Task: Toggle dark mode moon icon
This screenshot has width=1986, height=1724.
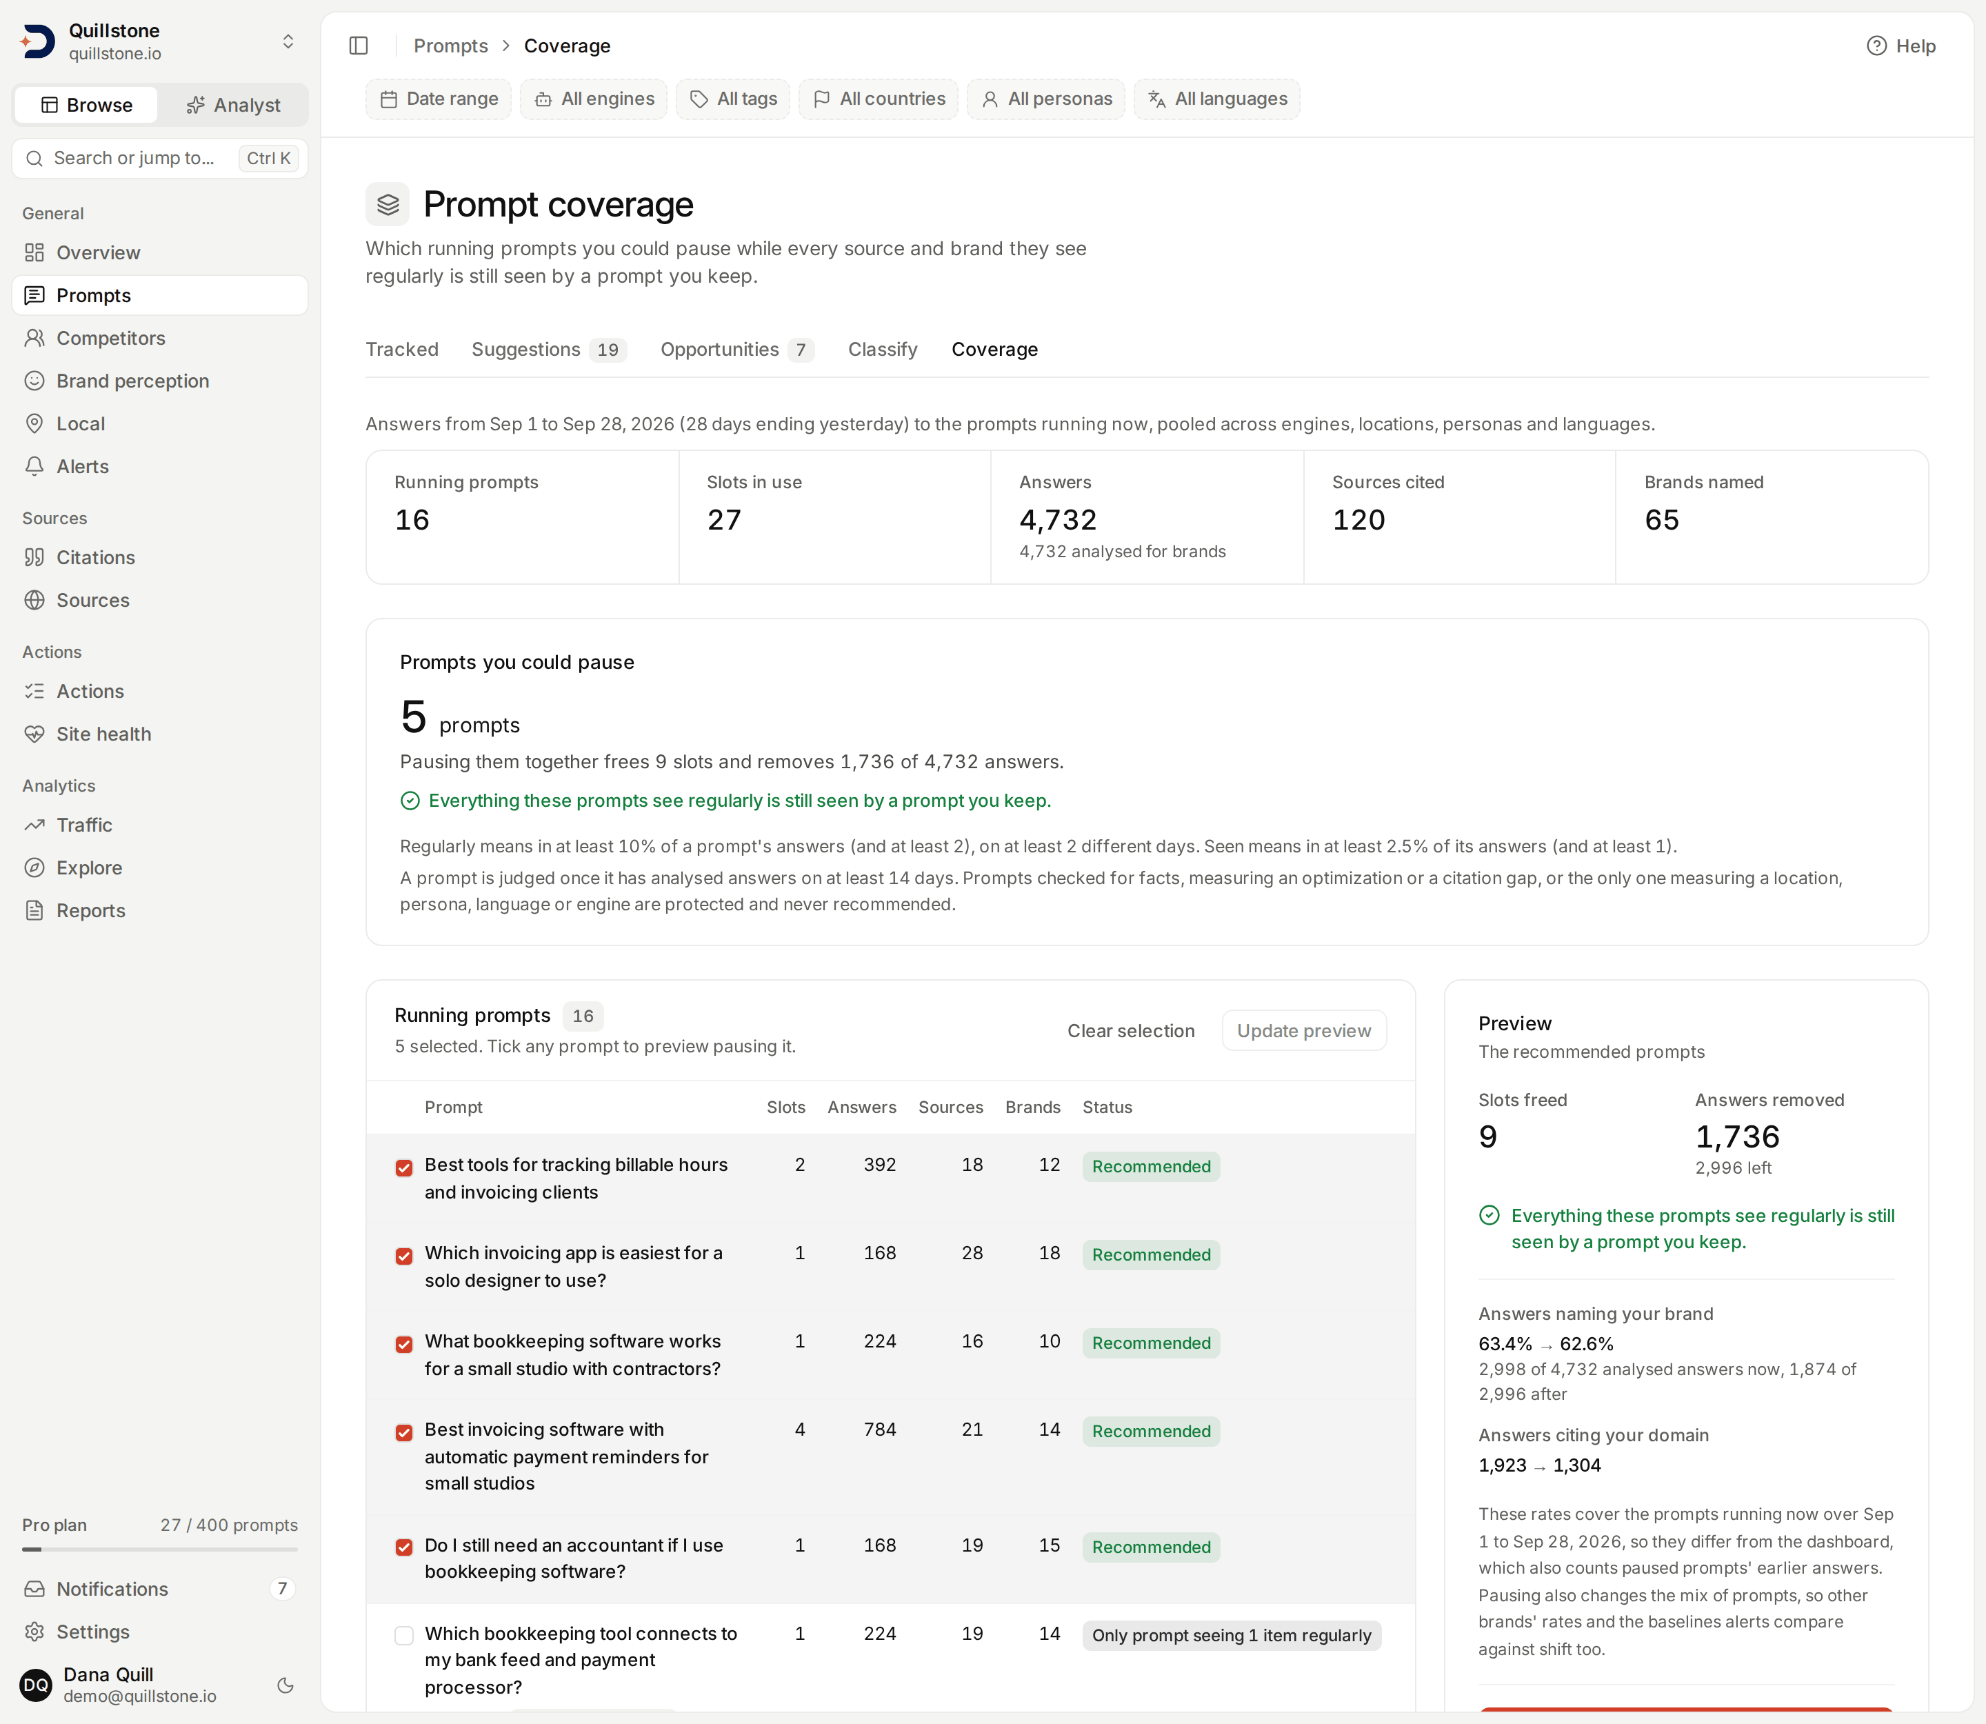Action: pyautogui.click(x=285, y=1685)
